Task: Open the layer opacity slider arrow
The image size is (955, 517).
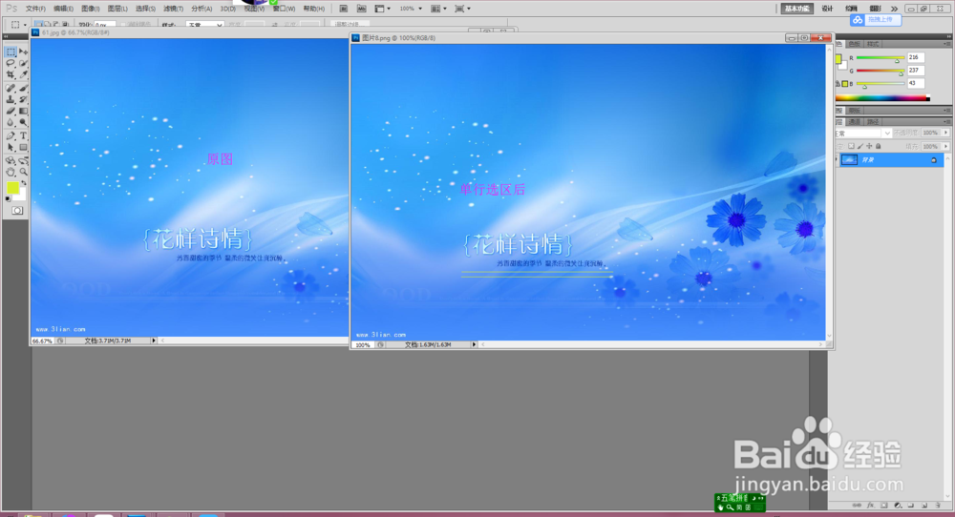Action: tap(945, 133)
